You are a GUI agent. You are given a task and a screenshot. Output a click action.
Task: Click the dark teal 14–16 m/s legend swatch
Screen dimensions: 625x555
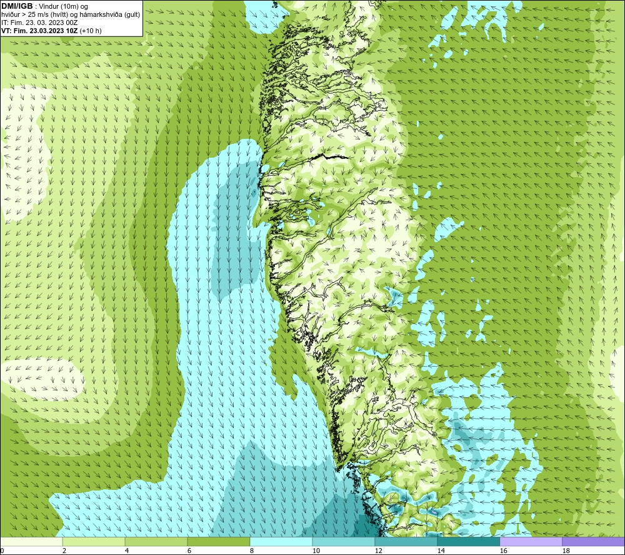[469, 542]
